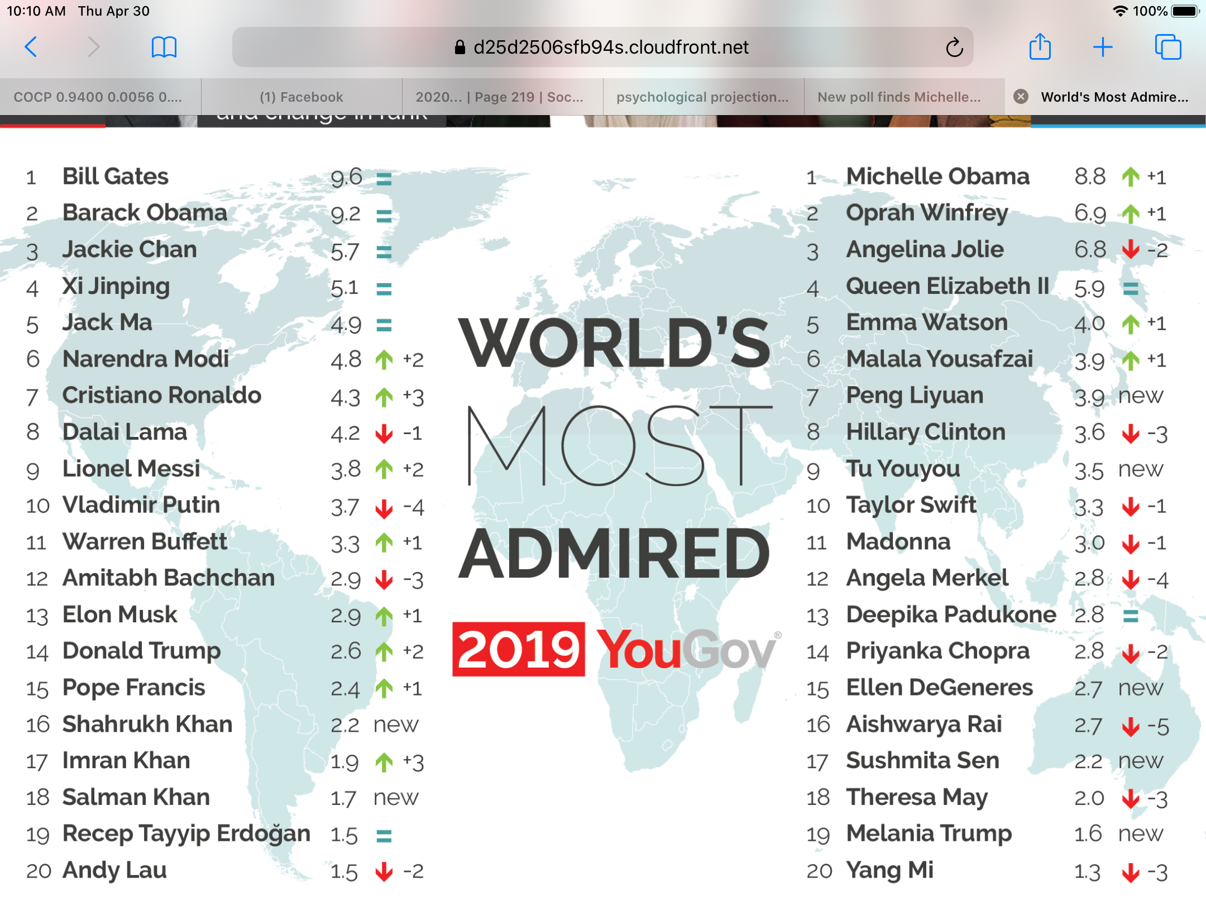The height and width of the screenshot is (905, 1206).
Task: Close the World's Most Admired tab
Action: coord(1021,97)
